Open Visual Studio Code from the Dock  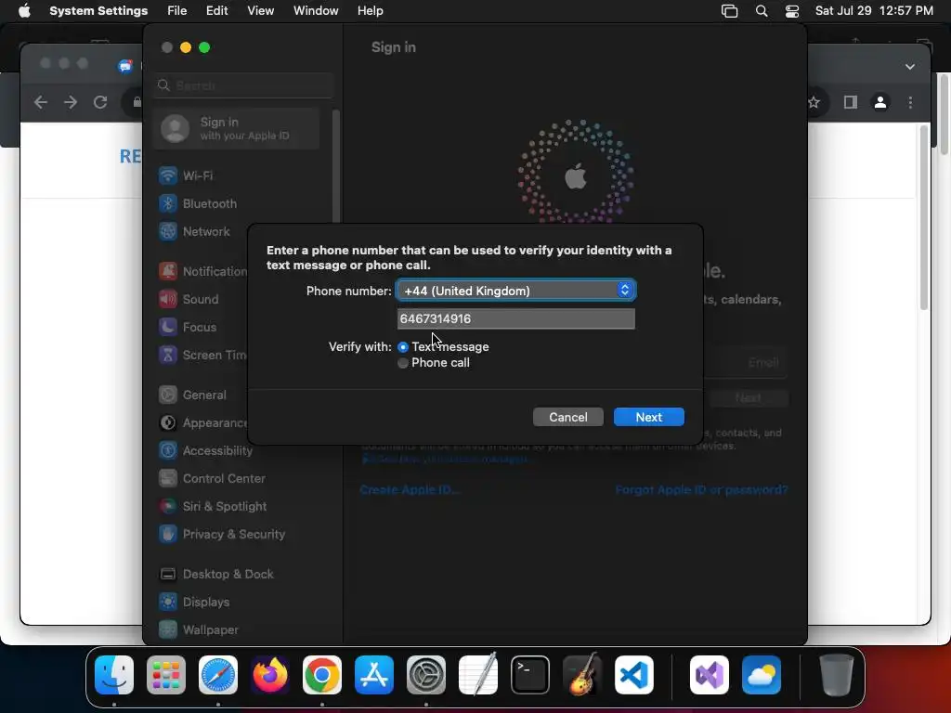[633, 675]
